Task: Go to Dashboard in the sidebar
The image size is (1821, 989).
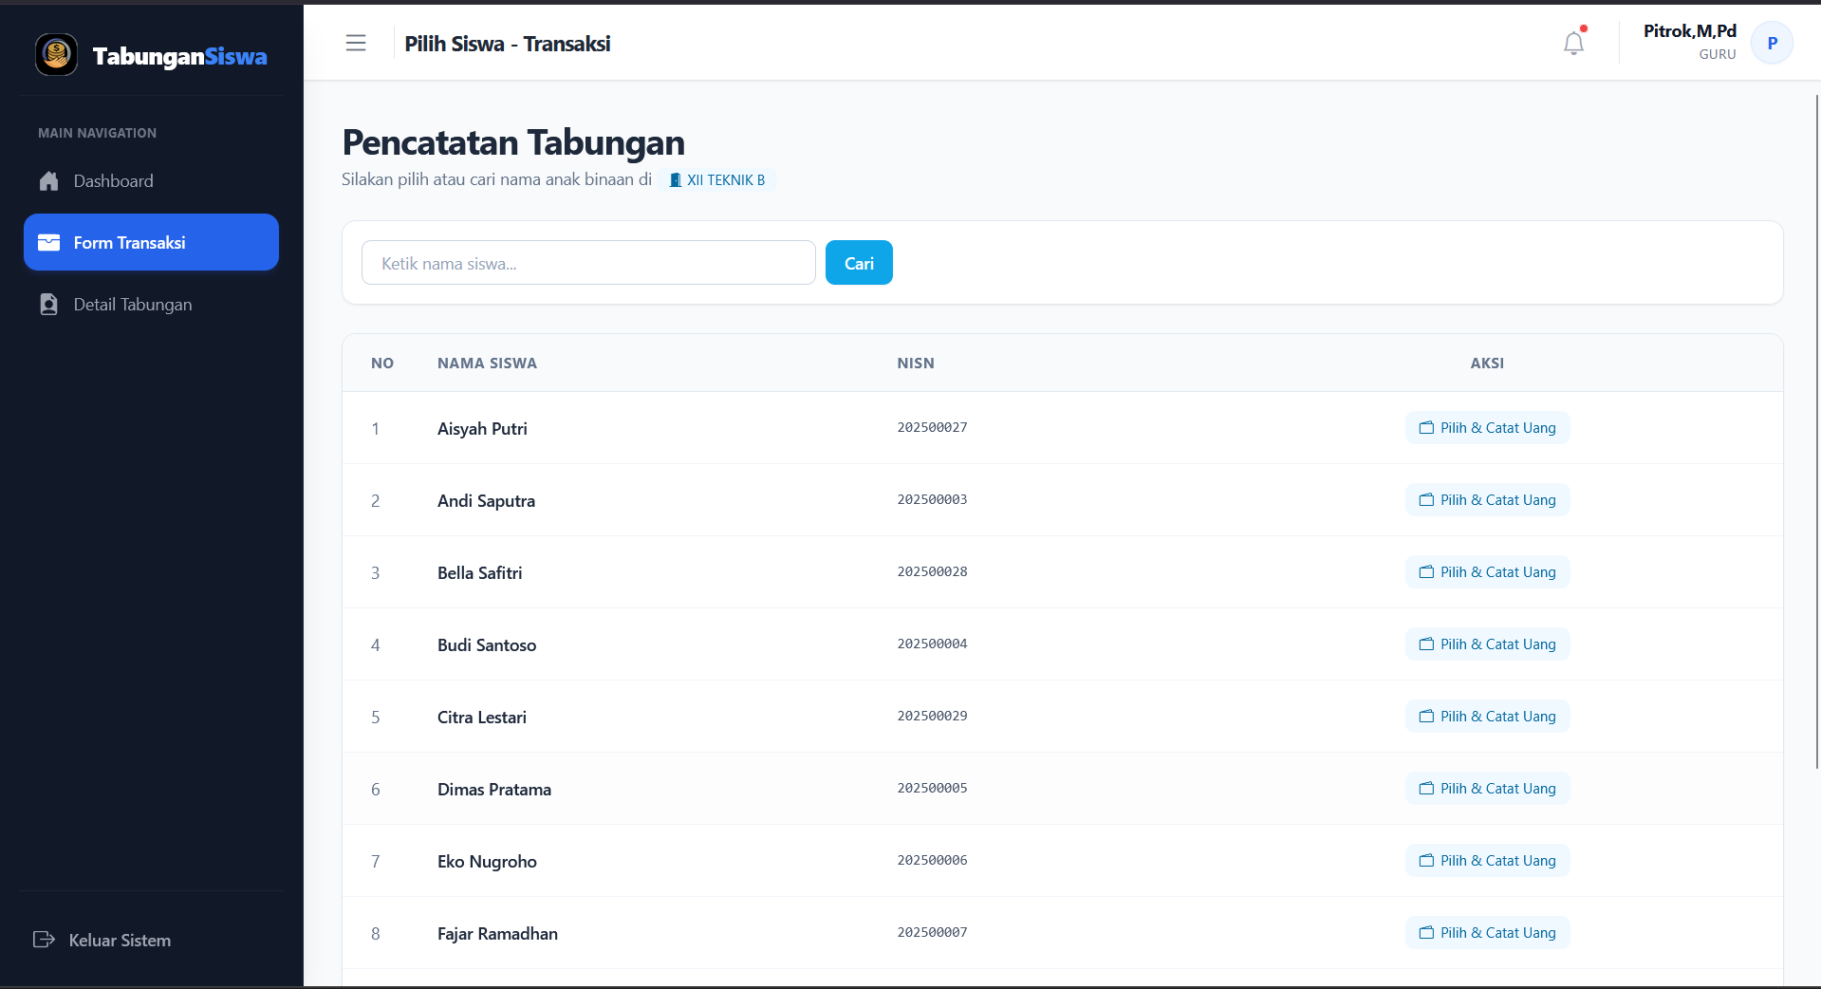Action: click(x=151, y=181)
